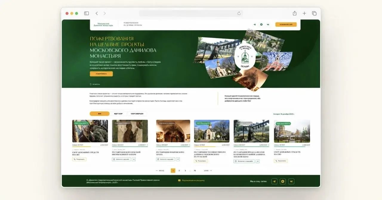
Task: Open the Покровский храм interior card image
Action: click(x=173, y=131)
